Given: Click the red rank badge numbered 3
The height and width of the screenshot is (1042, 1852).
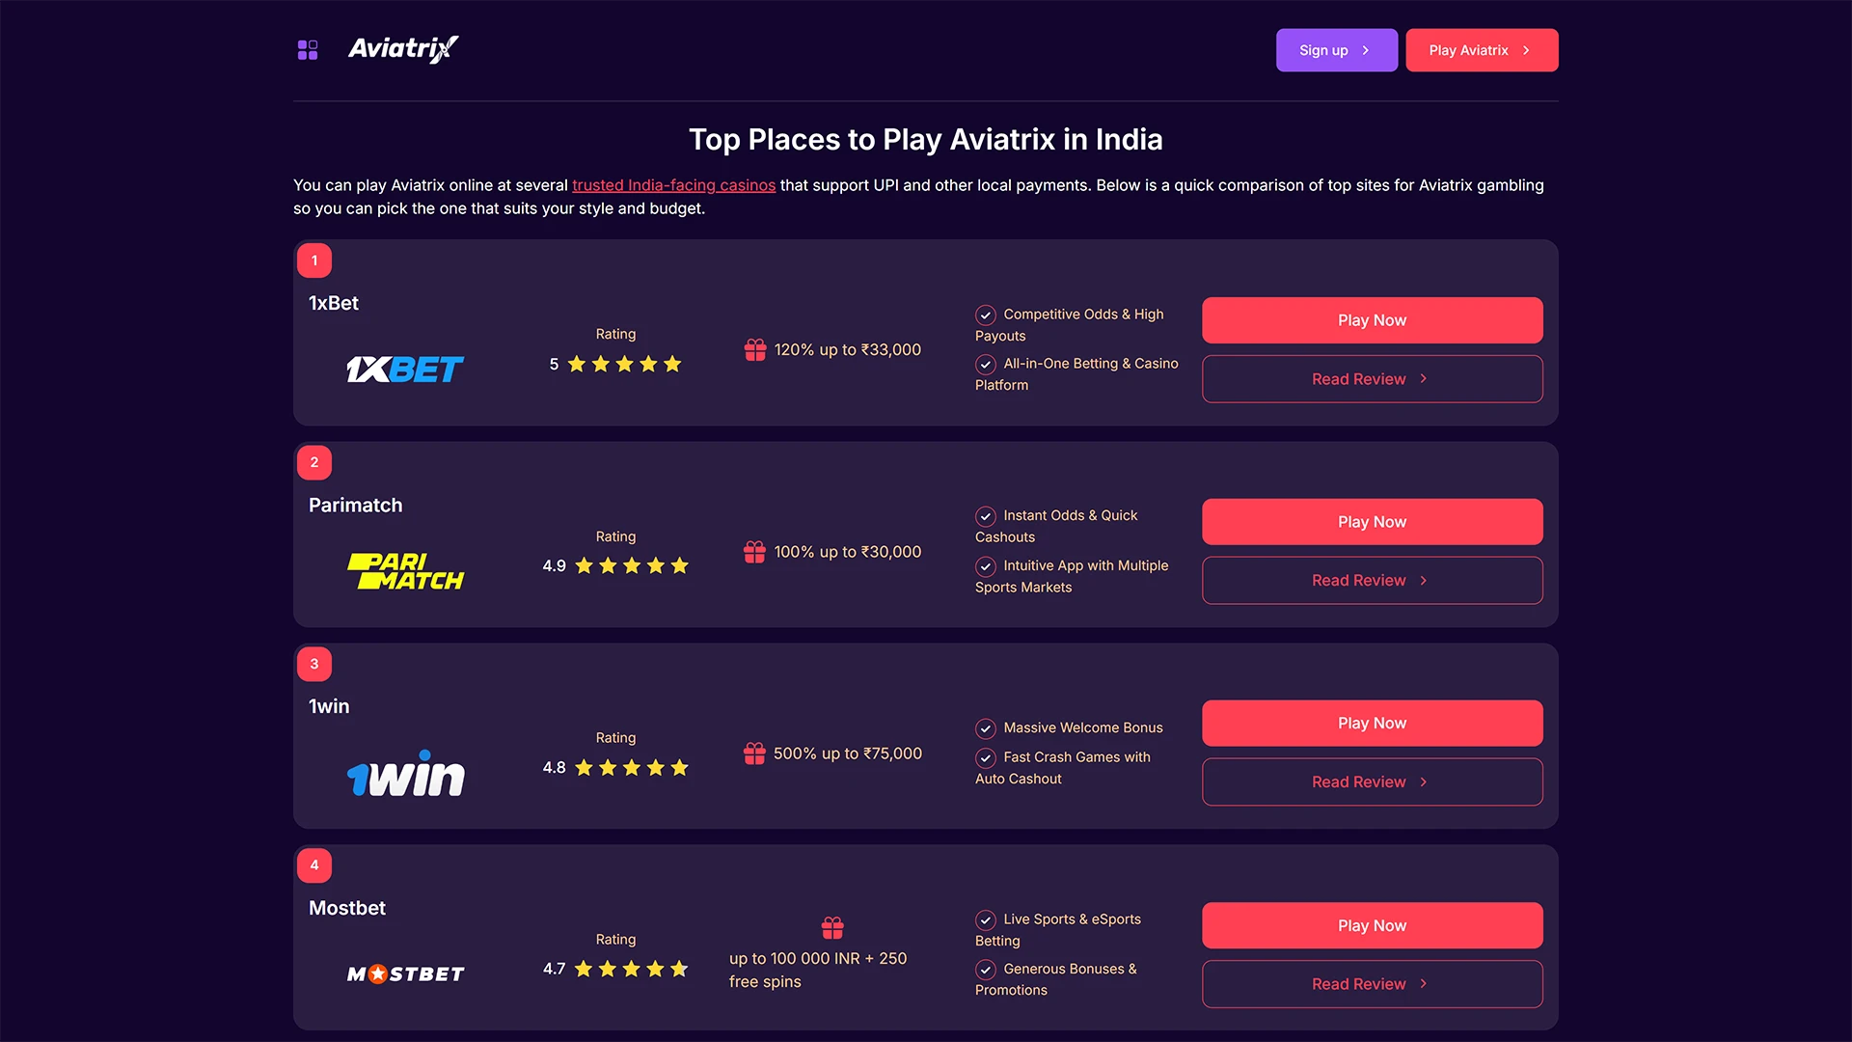Looking at the screenshot, I should [x=313, y=664].
